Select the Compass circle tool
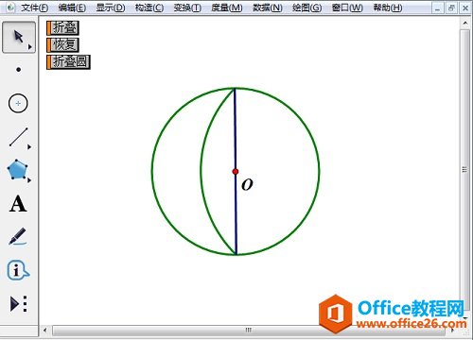 (18, 103)
